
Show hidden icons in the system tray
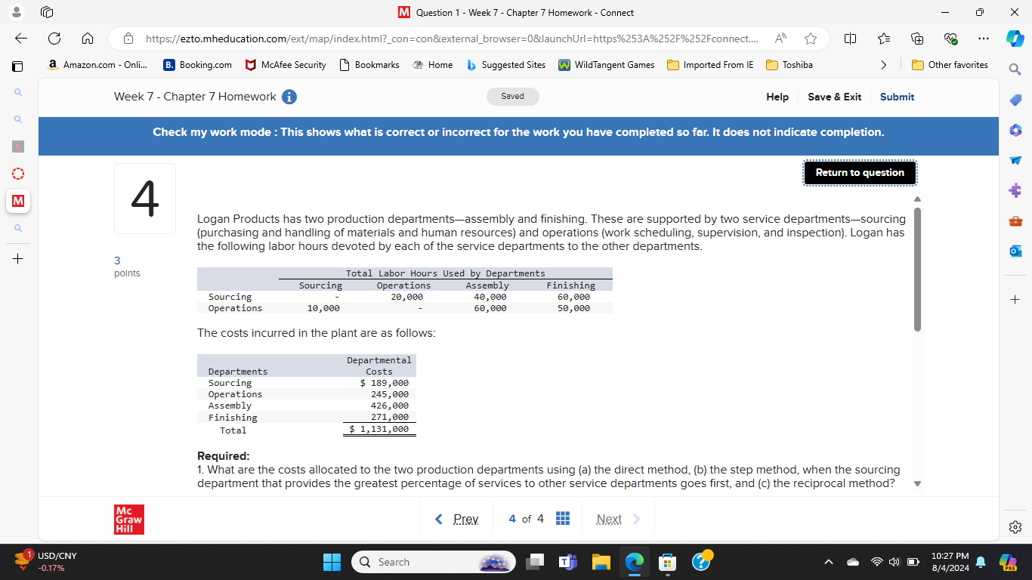(x=829, y=562)
